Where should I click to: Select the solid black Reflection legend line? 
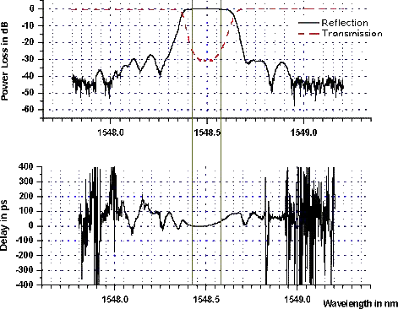(x=308, y=23)
